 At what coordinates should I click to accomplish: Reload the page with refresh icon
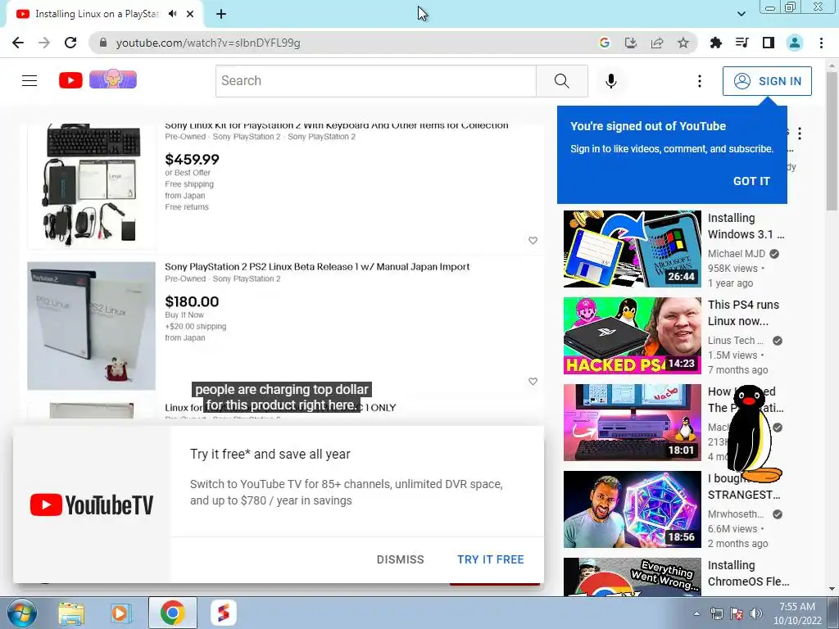pos(70,43)
